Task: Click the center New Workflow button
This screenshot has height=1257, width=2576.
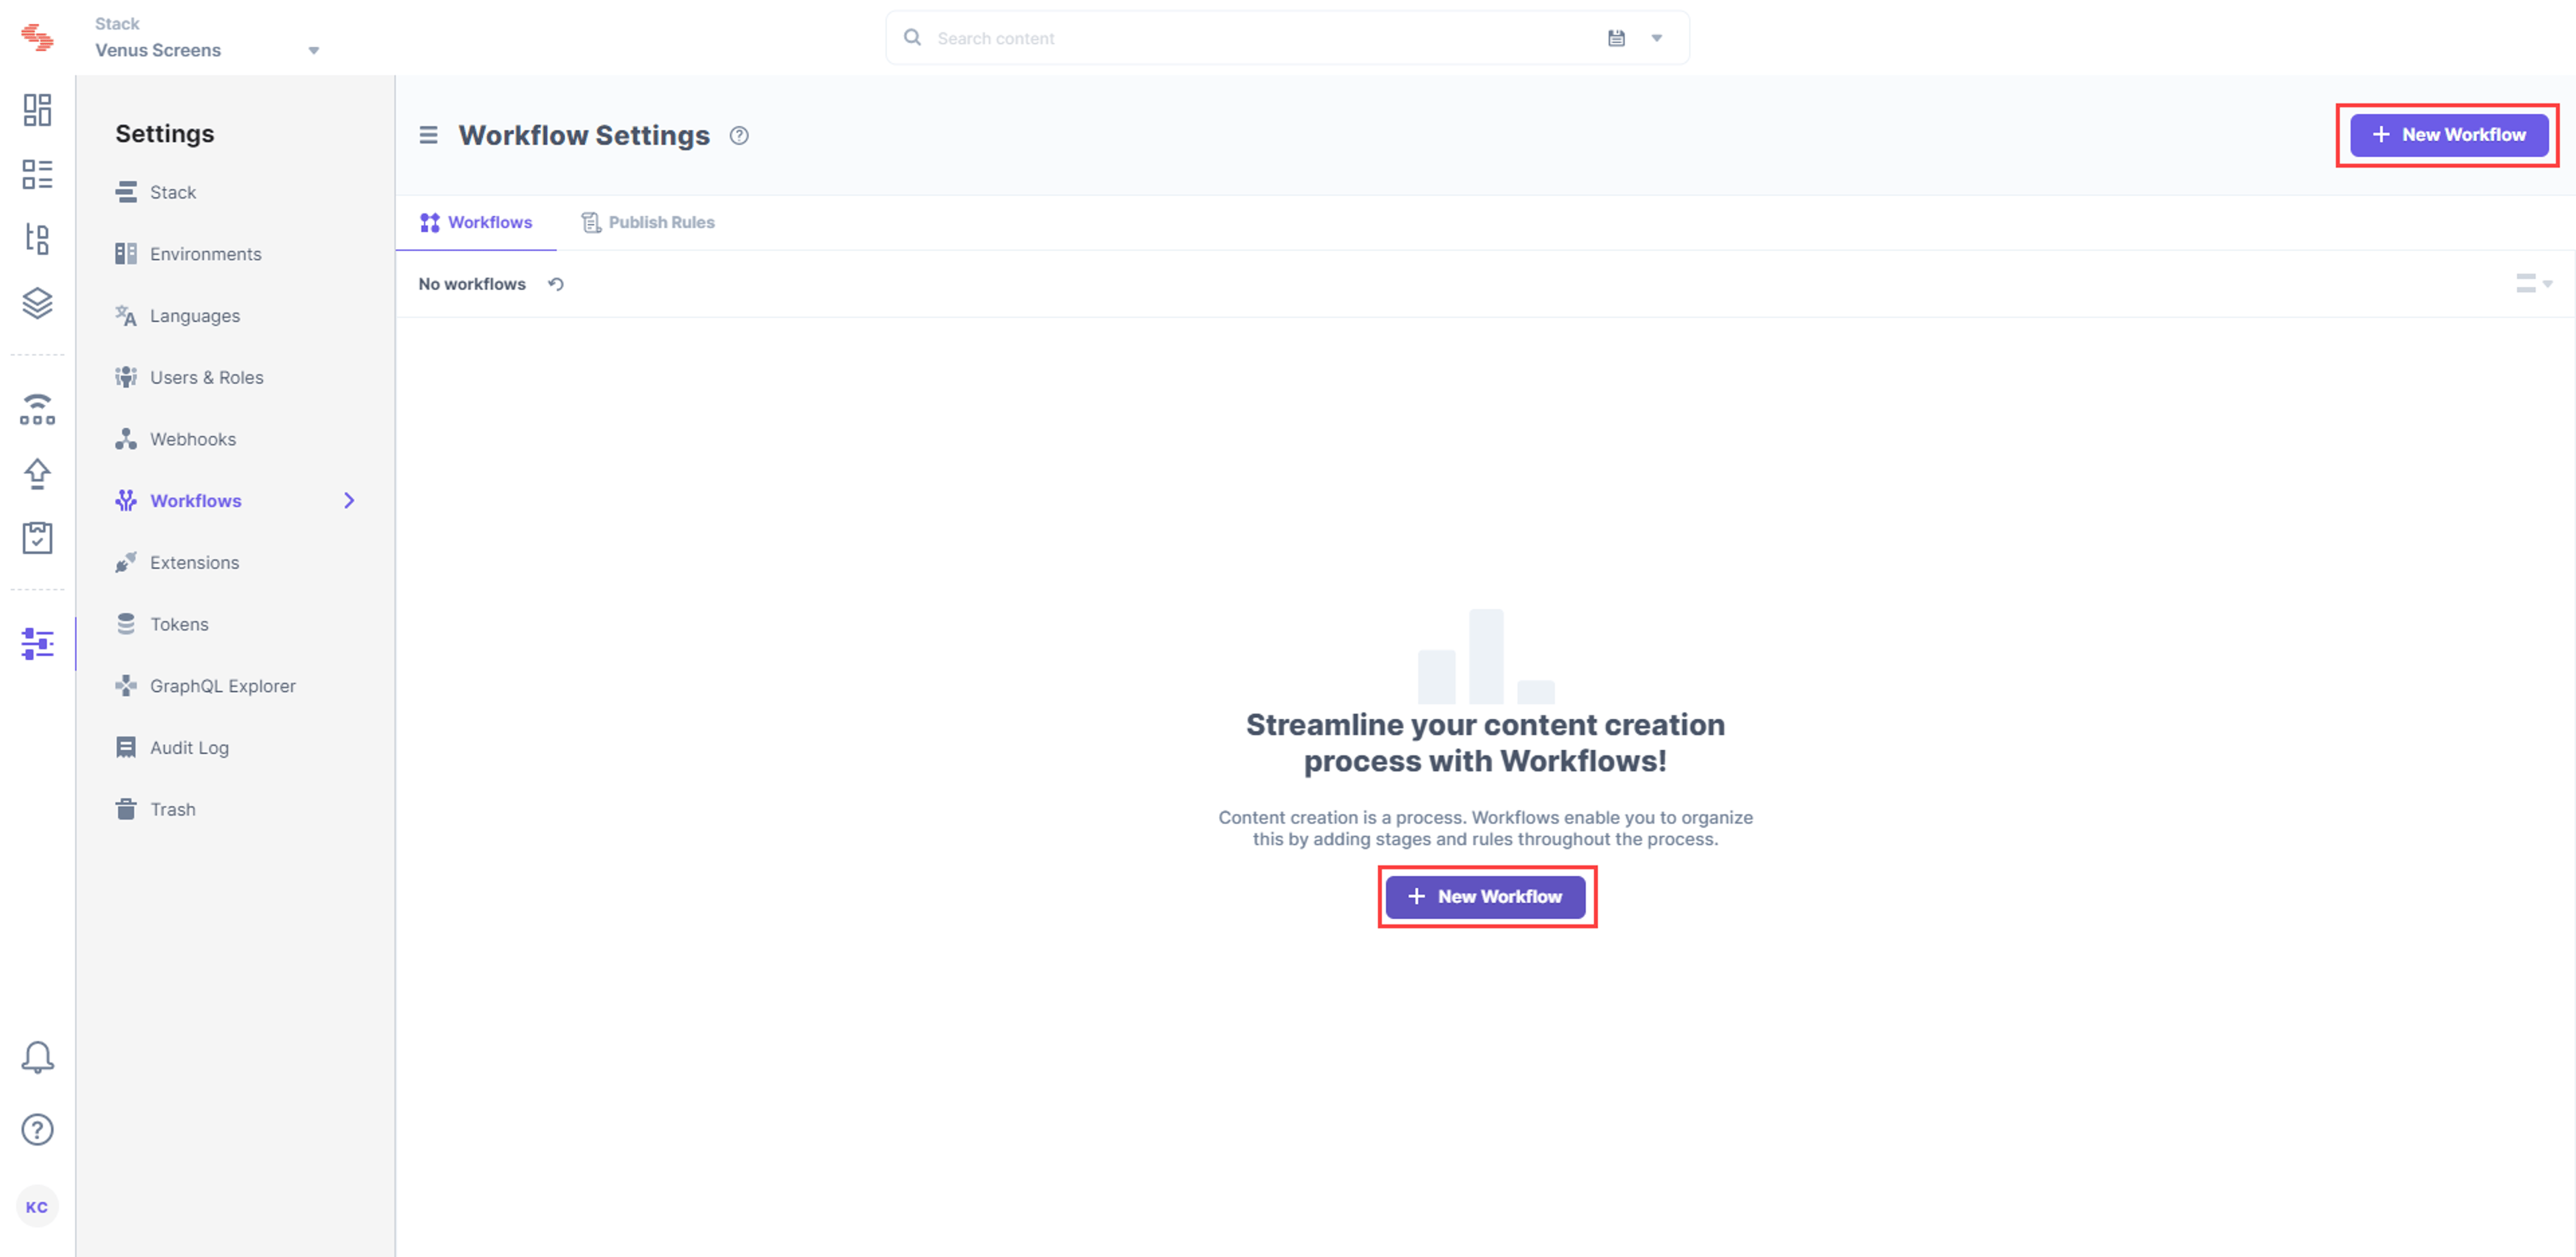Action: click(x=1485, y=897)
